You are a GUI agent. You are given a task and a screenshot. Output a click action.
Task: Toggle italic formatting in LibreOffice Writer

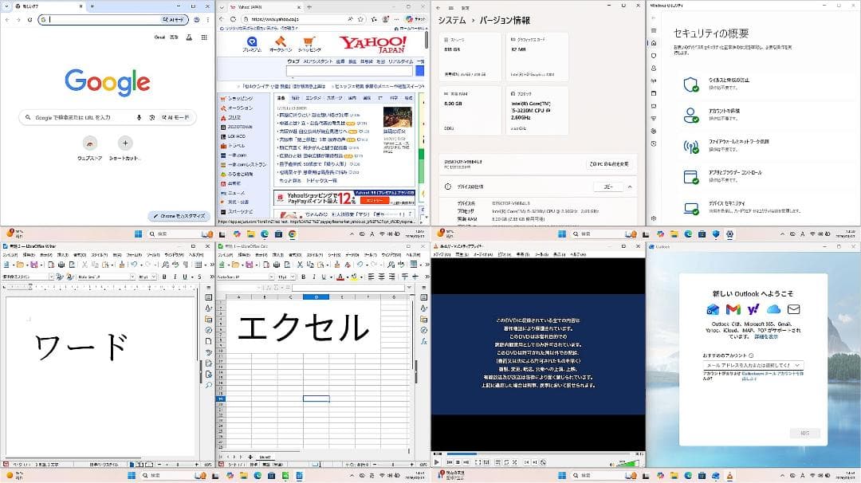pos(175,277)
